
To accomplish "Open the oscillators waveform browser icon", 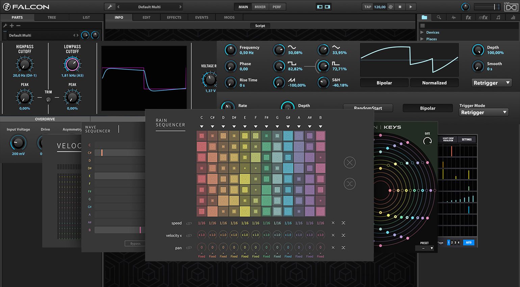I will (453, 17).
